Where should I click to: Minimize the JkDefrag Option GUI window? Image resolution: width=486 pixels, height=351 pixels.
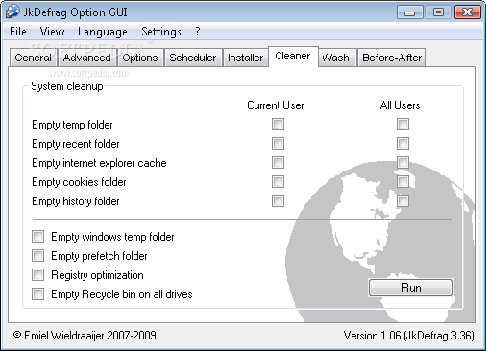tap(409, 12)
